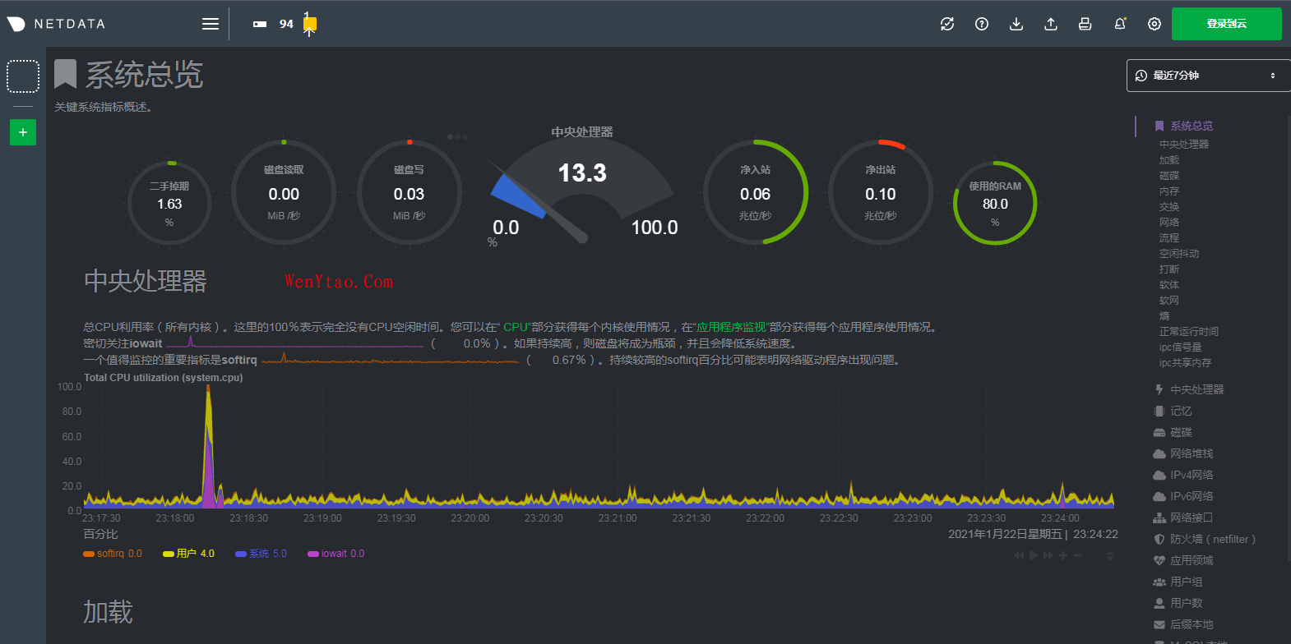Open 用户组 section with group icon
The width and height of the screenshot is (1291, 644).
(1178, 582)
